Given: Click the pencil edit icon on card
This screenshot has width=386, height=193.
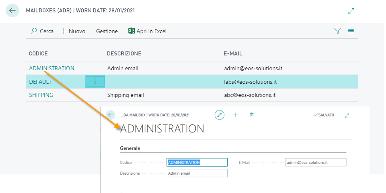Looking at the screenshot, I should point(219,115).
